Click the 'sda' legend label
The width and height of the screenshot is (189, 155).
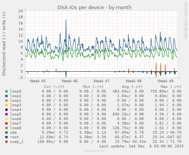click(x=13, y=133)
